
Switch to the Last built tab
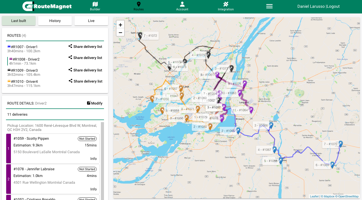(x=19, y=21)
